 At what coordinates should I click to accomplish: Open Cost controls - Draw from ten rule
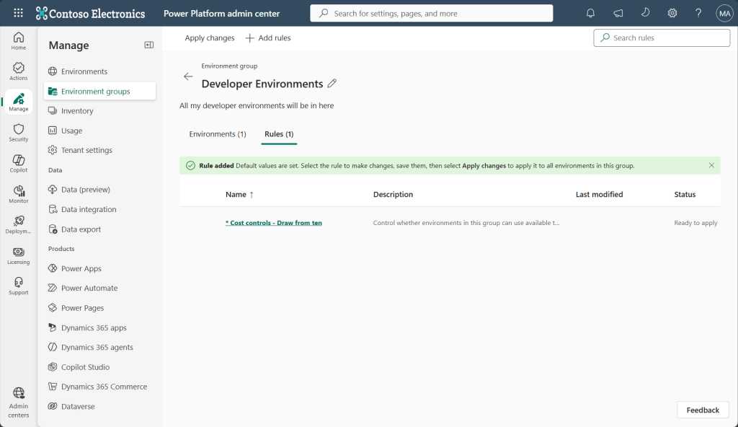click(x=273, y=223)
